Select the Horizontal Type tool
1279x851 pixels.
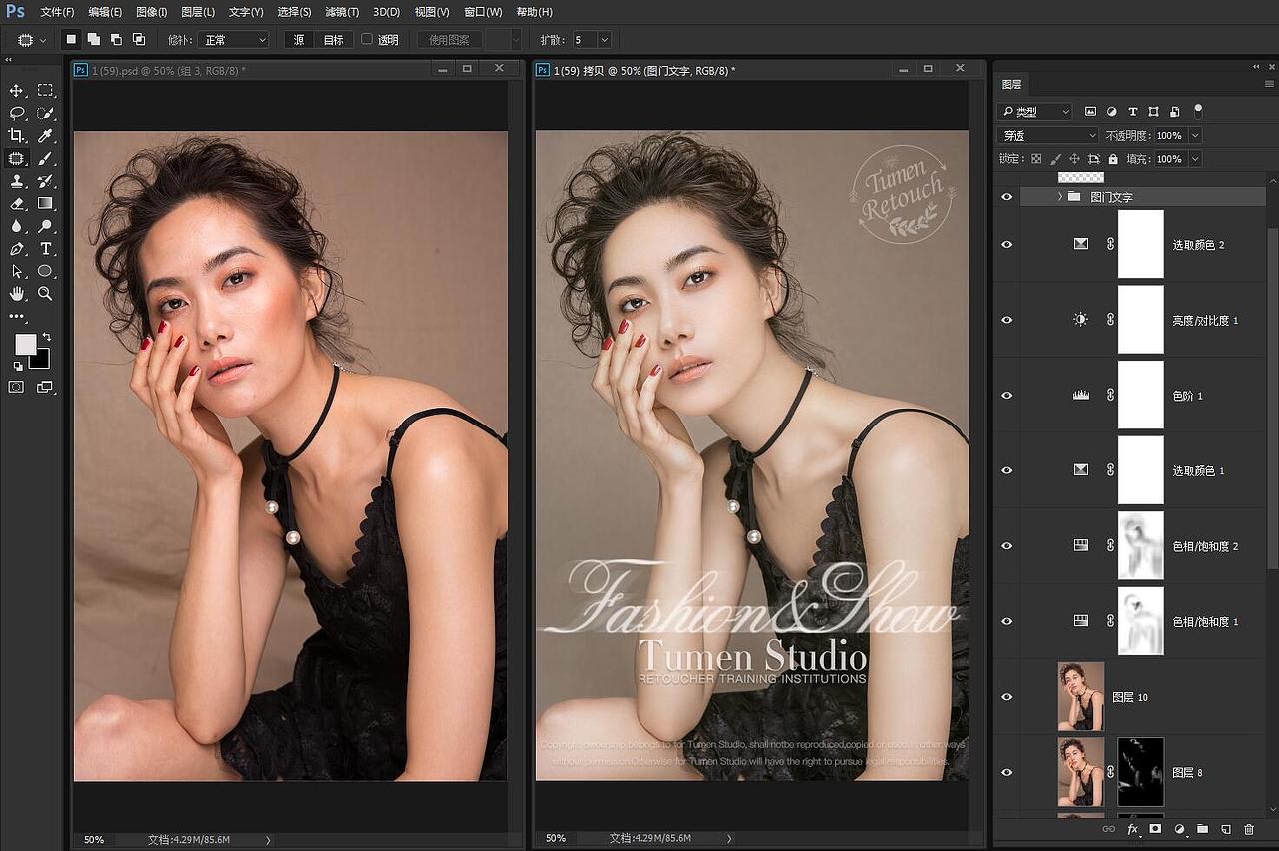coord(45,248)
